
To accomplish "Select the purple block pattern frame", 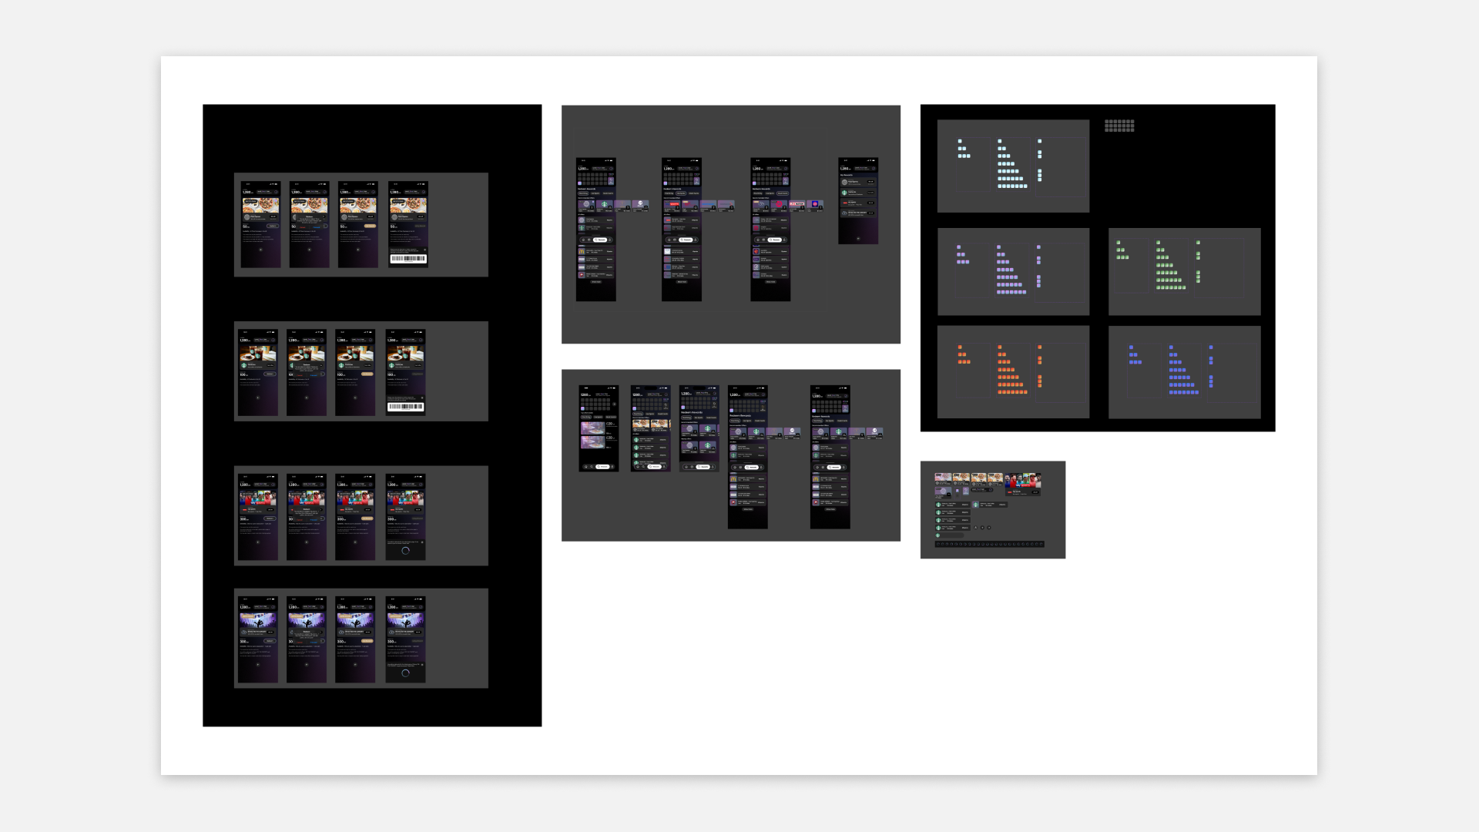I will 1012,271.
